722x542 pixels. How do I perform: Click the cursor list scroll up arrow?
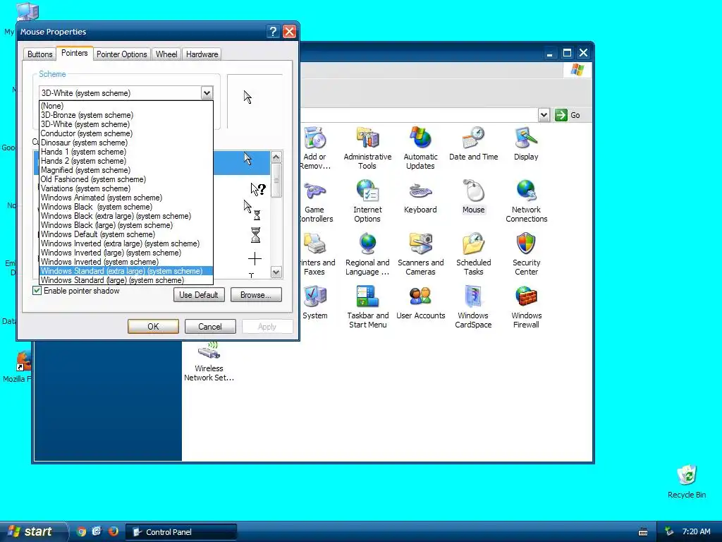pyautogui.click(x=276, y=157)
